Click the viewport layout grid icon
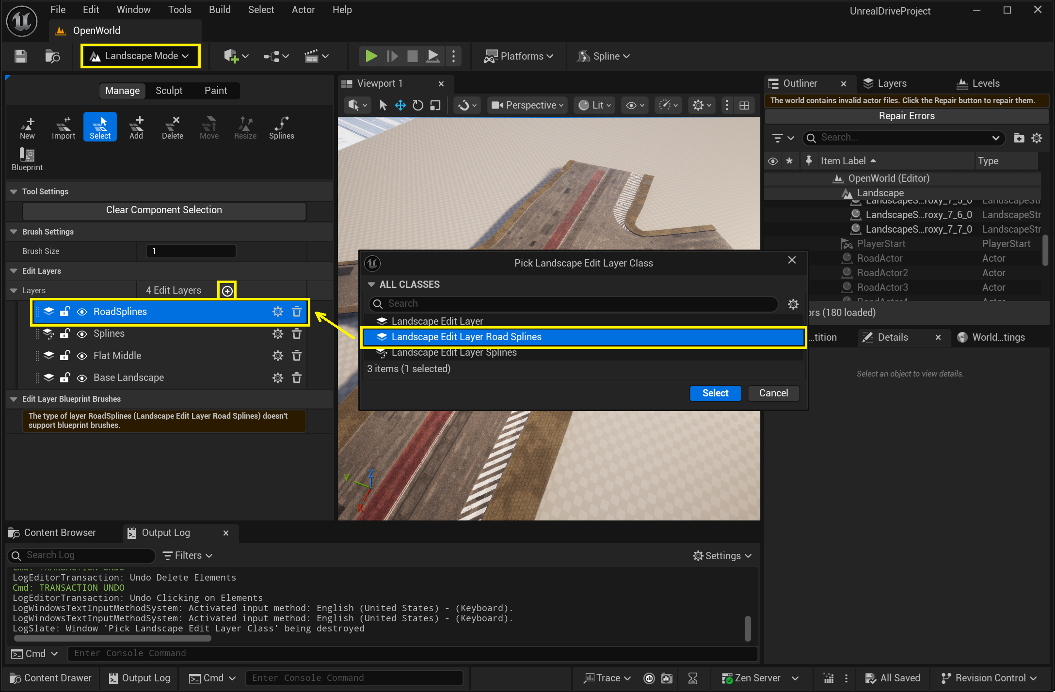This screenshot has height=692, width=1055. coord(744,105)
